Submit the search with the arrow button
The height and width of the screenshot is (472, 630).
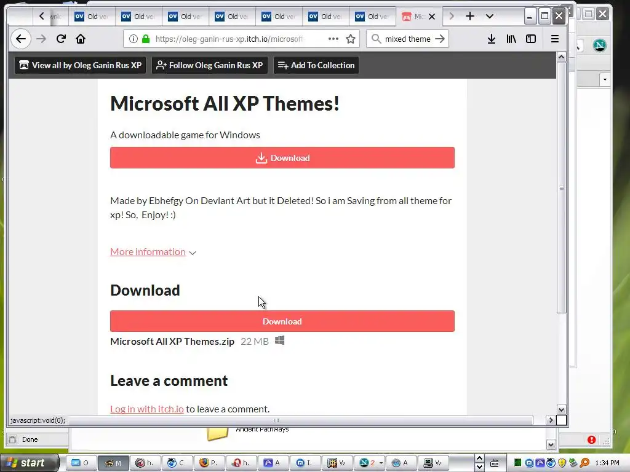440,39
